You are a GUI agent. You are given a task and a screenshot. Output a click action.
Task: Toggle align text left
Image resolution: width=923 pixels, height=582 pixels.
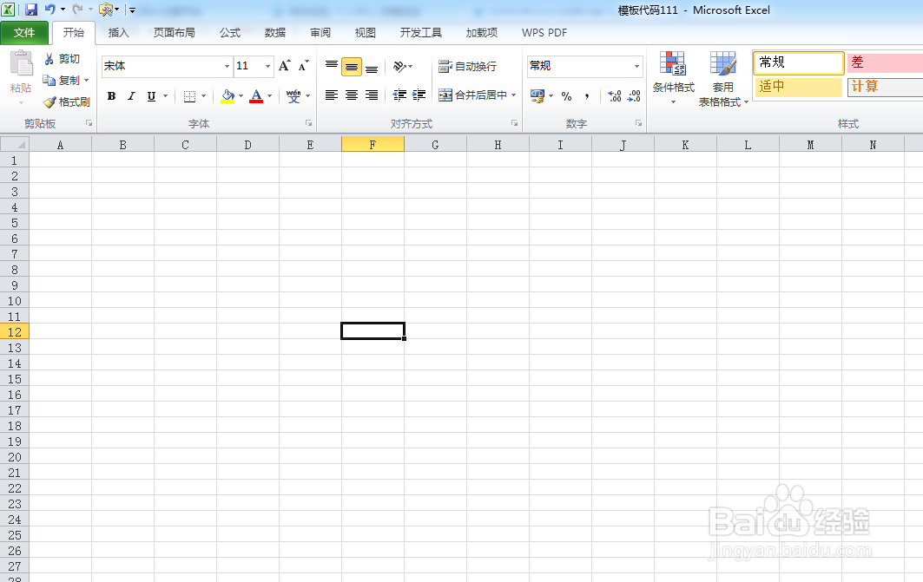332,95
